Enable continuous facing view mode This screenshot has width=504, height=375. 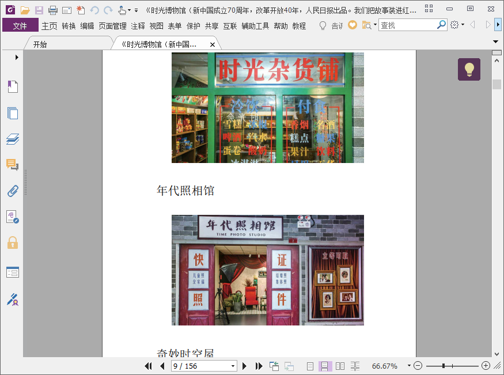pos(355,366)
